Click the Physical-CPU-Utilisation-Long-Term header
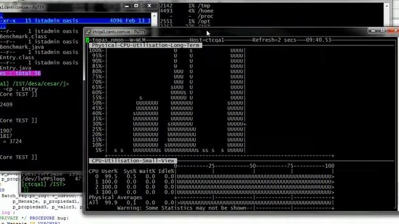The image size is (399, 224). pyautogui.click(x=145, y=45)
